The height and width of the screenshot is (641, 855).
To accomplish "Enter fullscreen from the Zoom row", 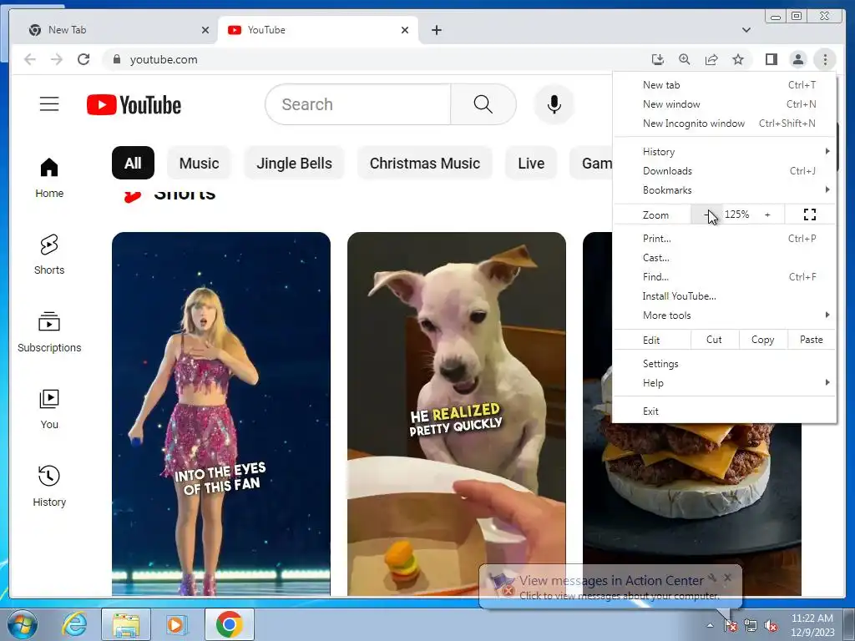I will pyautogui.click(x=810, y=215).
